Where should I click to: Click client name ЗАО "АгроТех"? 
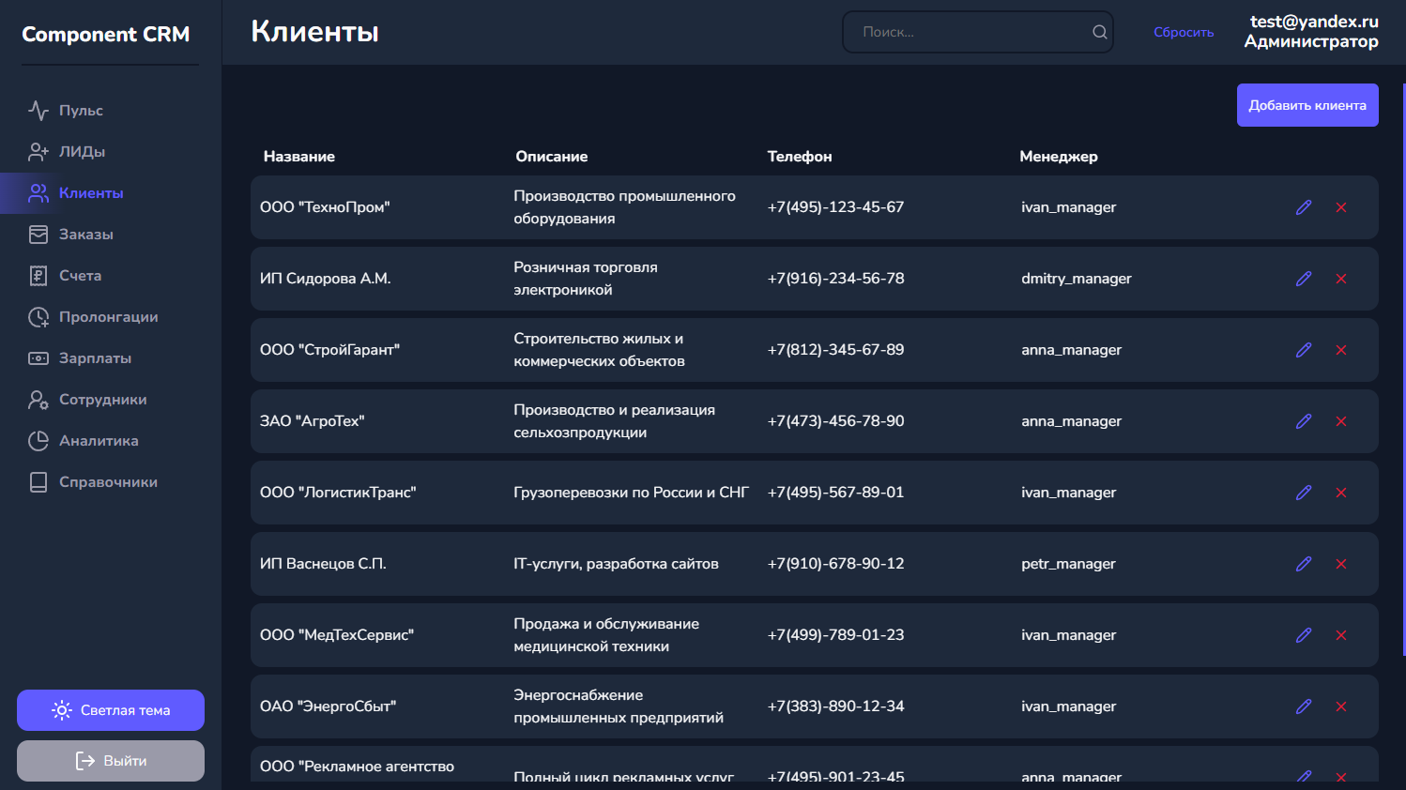point(312,421)
